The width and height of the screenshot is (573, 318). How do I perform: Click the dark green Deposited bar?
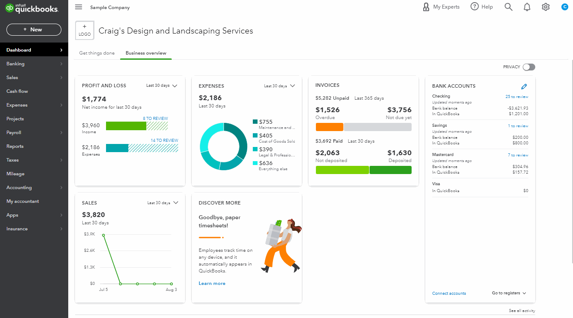pyautogui.click(x=391, y=170)
